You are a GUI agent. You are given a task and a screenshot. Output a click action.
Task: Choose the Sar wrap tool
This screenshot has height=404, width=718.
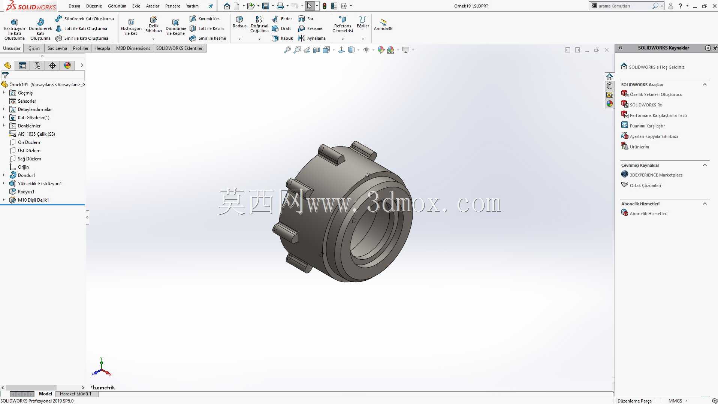tap(306, 19)
